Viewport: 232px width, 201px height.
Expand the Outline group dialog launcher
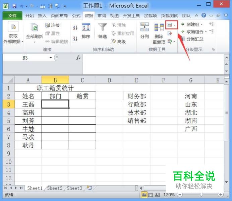tap(213, 49)
